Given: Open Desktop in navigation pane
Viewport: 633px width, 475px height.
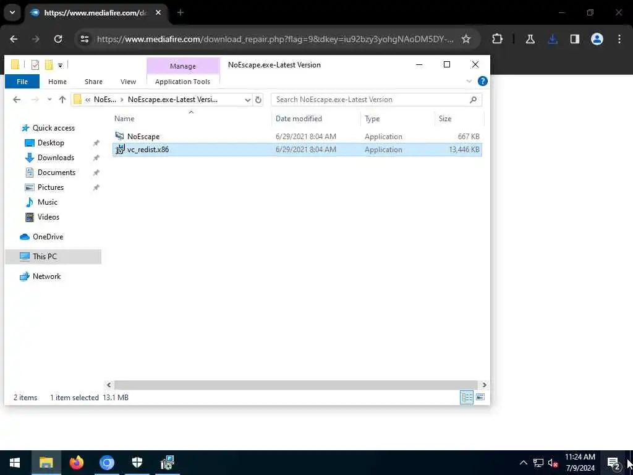Looking at the screenshot, I should [x=51, y=143].
